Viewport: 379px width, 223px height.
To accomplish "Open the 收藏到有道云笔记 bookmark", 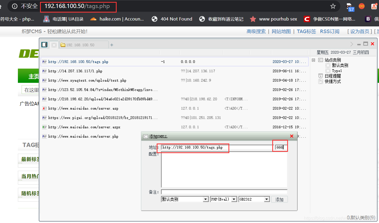I will coord(221,19).
